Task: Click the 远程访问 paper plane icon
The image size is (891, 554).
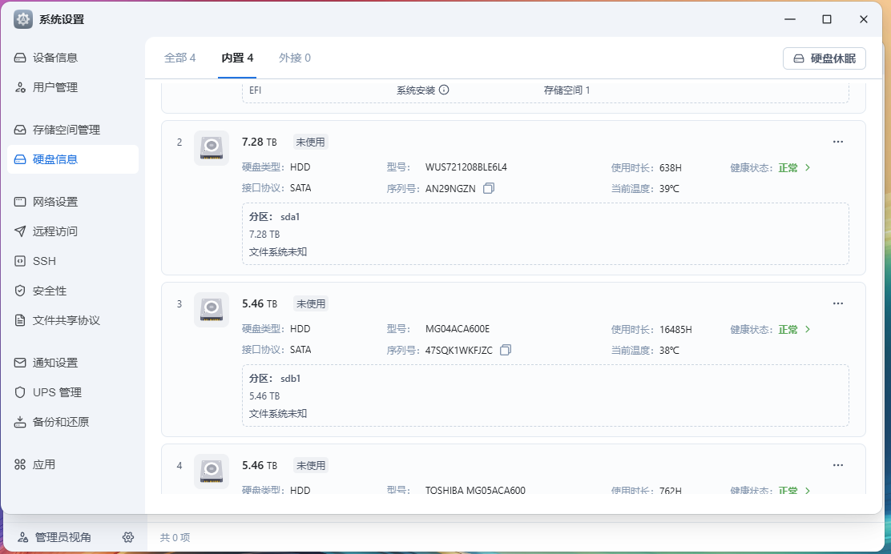Action: pyautogui.click(x=20, y=231)
